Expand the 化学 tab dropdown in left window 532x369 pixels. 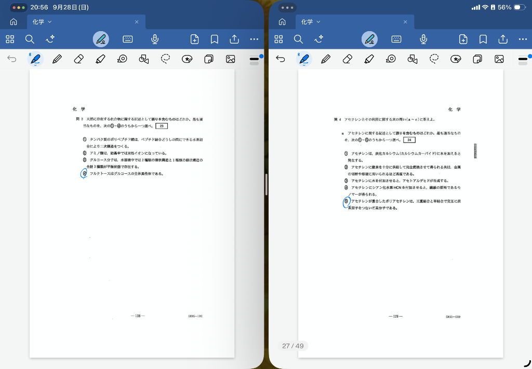point(50,22)
